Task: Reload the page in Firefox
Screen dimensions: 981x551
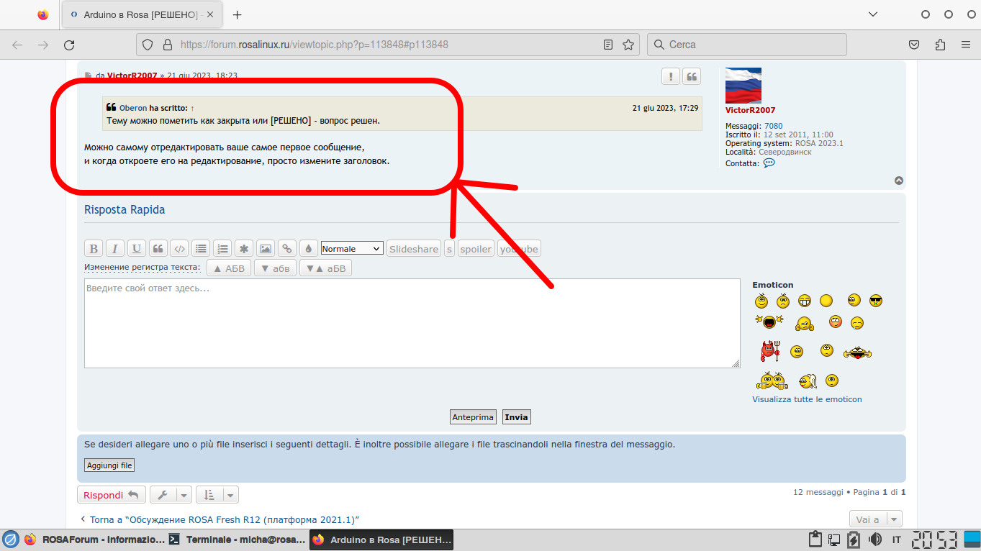Action: [69, 45]
